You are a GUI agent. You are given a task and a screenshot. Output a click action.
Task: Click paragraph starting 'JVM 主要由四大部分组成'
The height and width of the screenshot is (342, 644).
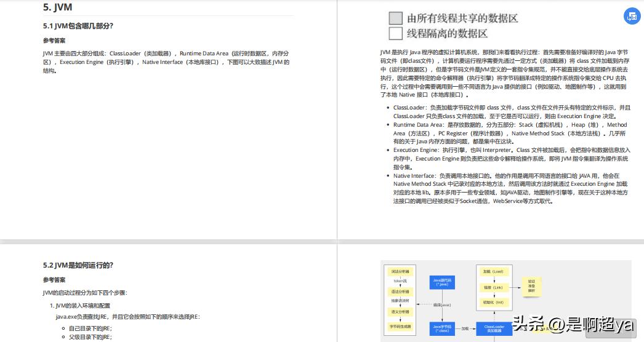166,62
